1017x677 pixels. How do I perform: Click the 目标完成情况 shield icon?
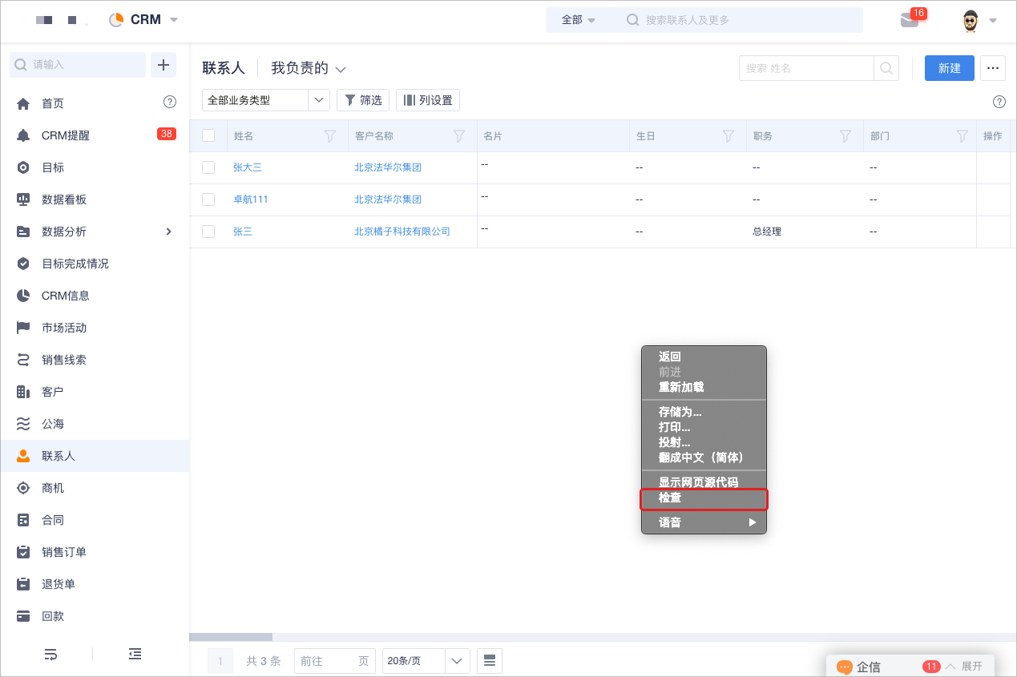coord(23,264)
